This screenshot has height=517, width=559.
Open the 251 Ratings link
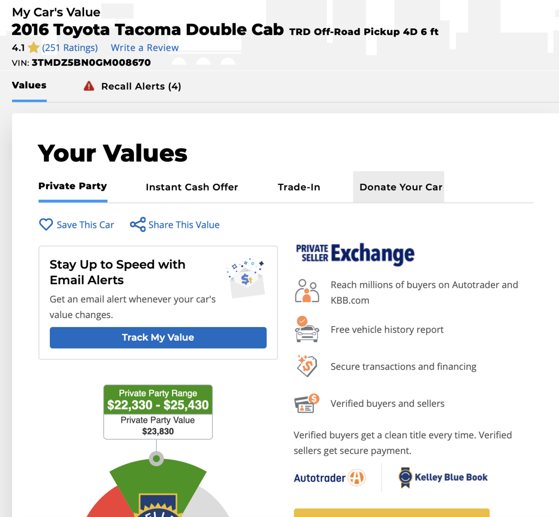(70, 47)
